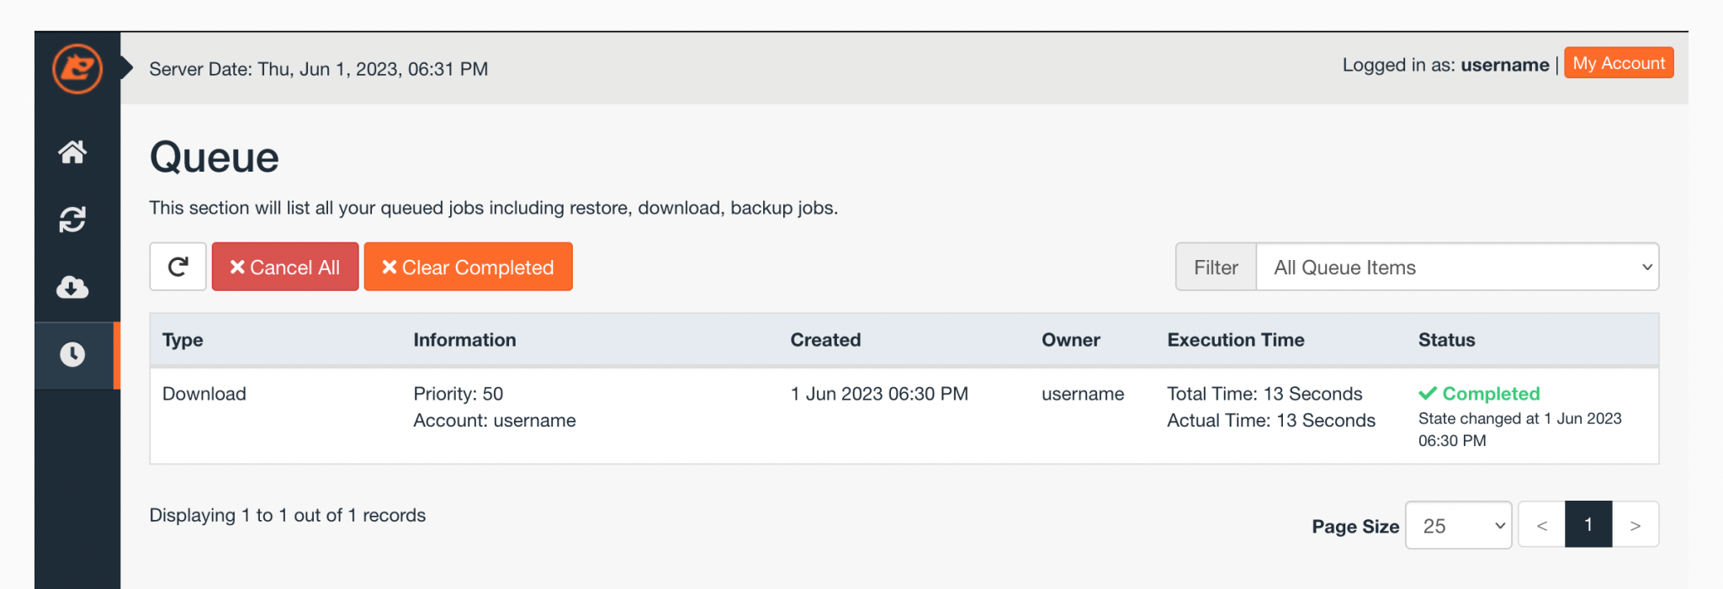Screen dimensions: 1723x589
Task: Expand the filter selection chevron
Action: tap(1646, 267)
